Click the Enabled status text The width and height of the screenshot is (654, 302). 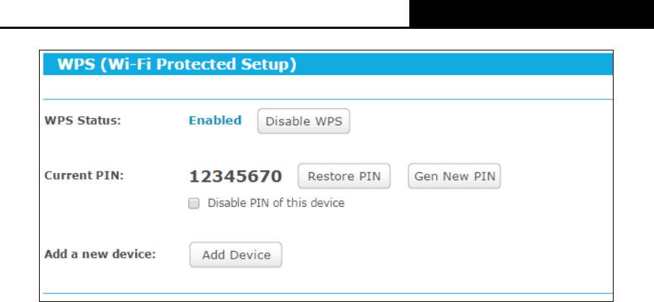click(215, 120)
